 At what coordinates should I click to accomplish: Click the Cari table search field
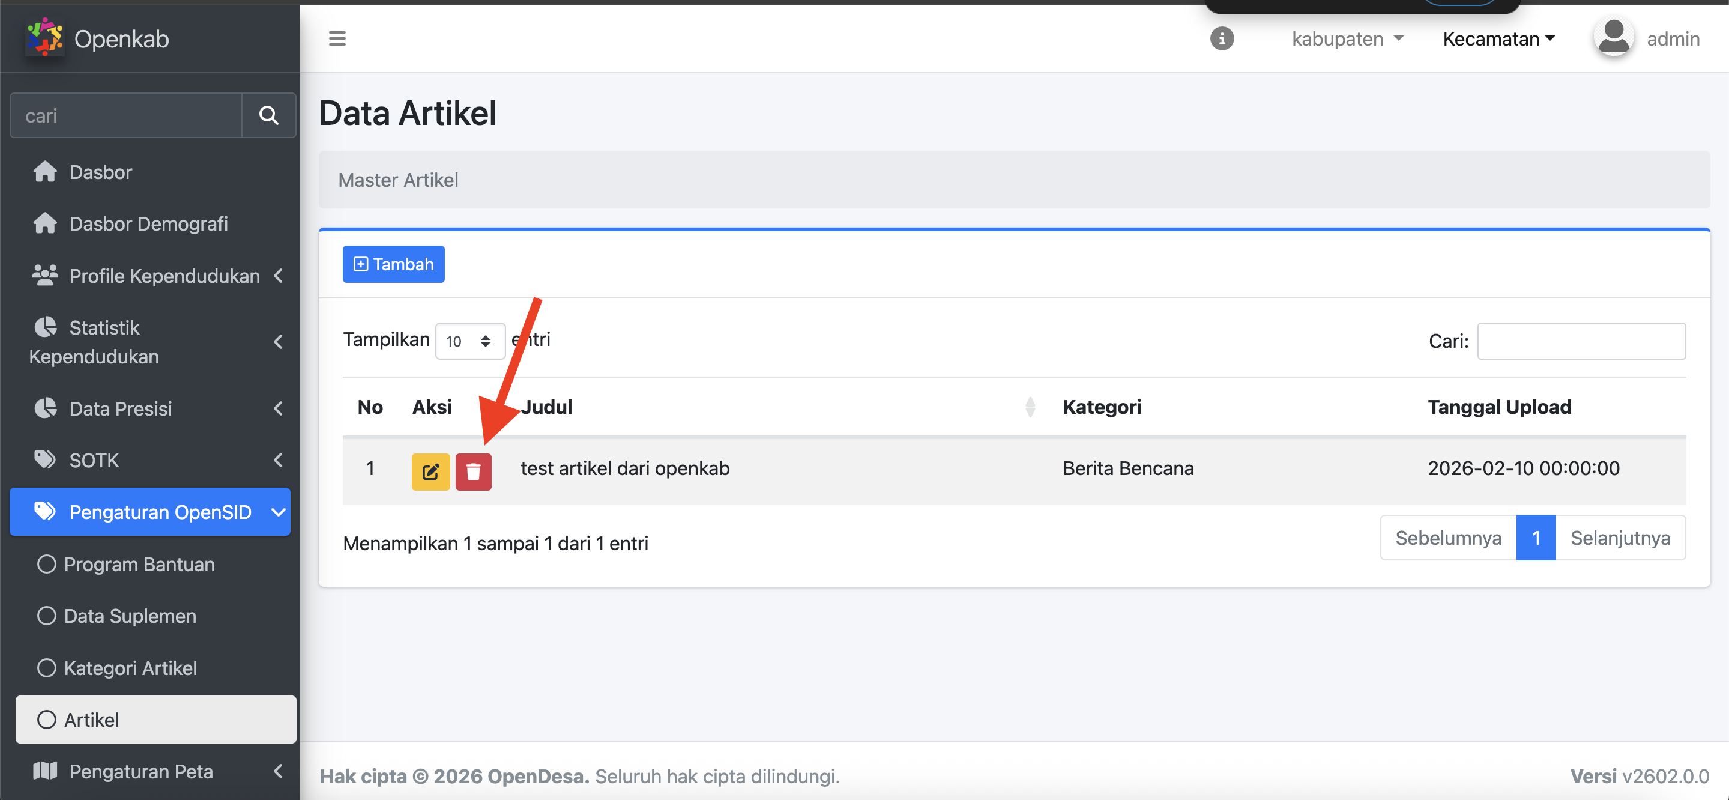[x=1581, y=341]
